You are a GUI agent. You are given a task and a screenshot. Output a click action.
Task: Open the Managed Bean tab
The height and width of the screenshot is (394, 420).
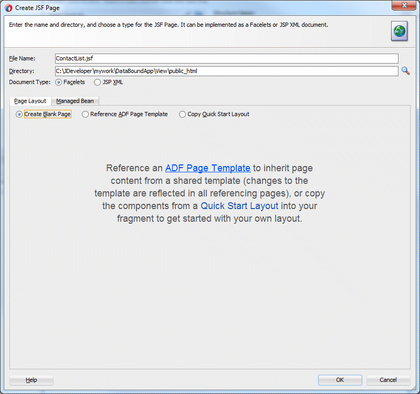(x=75, y=101)
